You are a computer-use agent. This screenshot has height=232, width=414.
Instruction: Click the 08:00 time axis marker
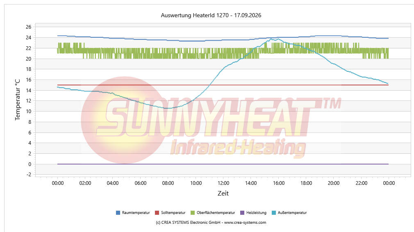point(168,183)
